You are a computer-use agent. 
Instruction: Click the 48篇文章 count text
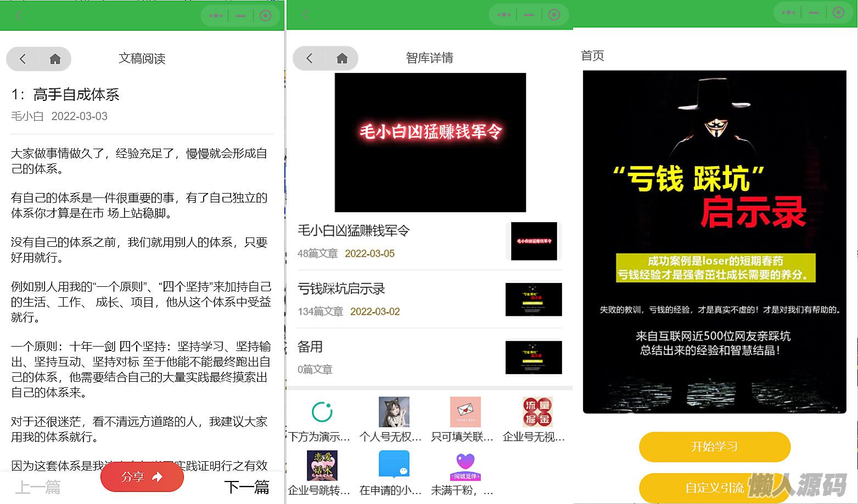click(318, 254)
